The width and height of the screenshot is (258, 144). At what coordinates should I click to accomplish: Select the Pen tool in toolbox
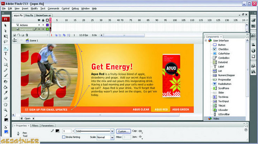(6, 48)
